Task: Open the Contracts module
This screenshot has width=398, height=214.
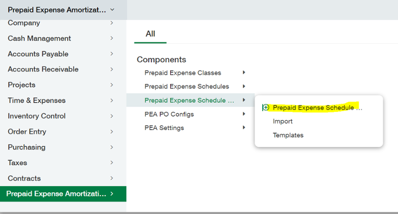Action: pyautogui.click(x=24, y=178)
